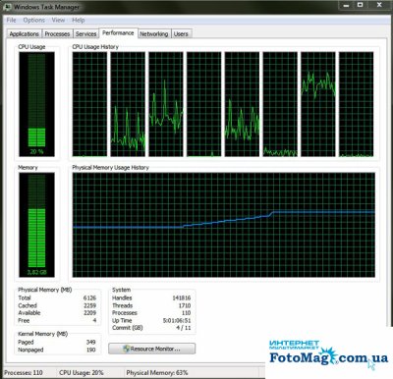Switch to the Services tab
This screenshot has width=393, height=379.
[x=85, y=33]
